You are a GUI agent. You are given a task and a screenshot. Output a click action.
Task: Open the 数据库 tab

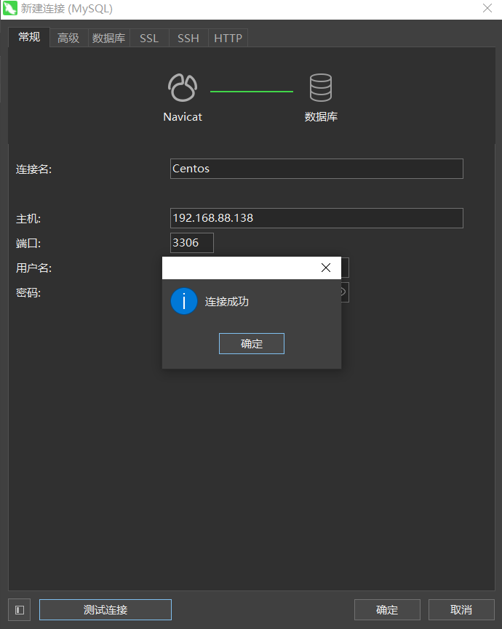point(108,38)
